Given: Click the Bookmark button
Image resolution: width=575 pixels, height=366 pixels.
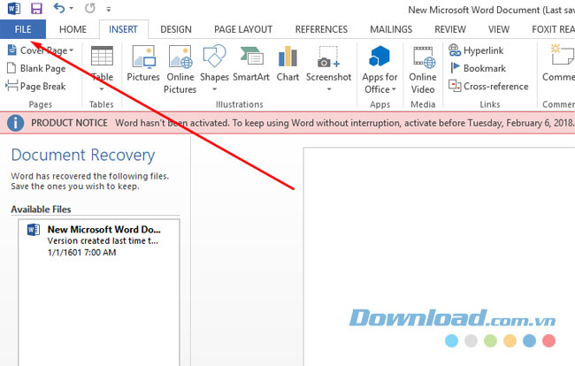Looking at the screenshot, I should pyautogui.click(x=477, y=68).
